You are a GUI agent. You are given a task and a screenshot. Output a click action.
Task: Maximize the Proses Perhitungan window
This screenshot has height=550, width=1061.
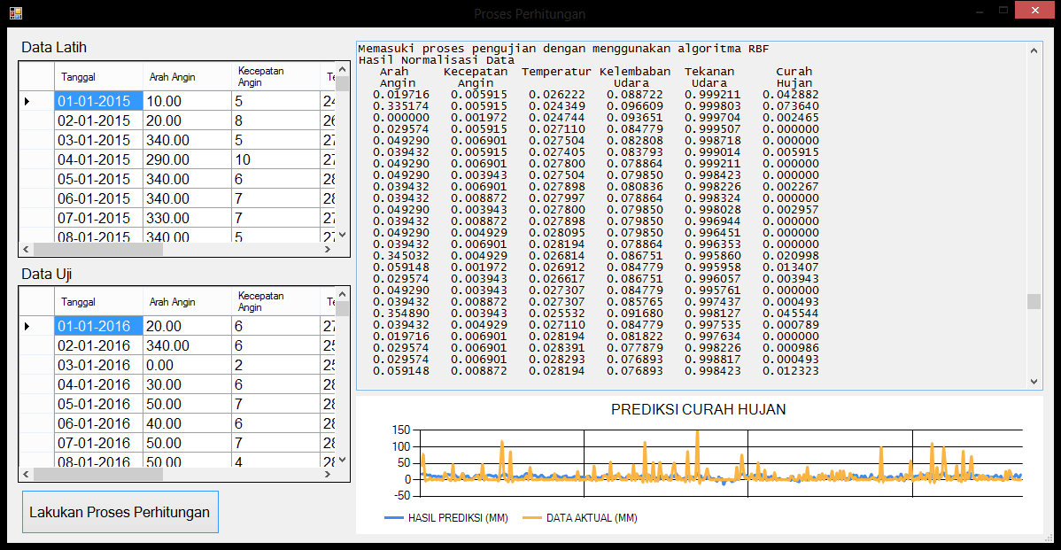[1003, 11]
